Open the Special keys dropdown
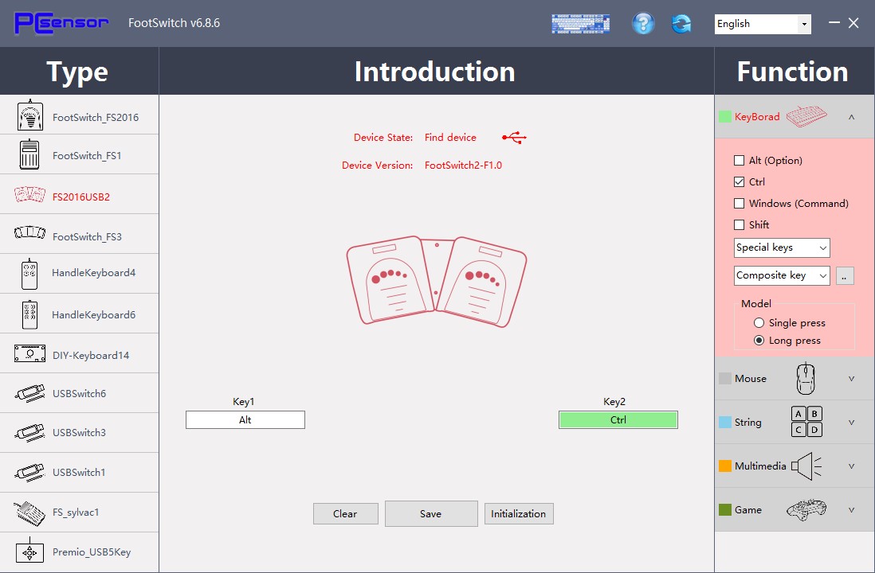The image size is (875, 573). click(782, 248)
